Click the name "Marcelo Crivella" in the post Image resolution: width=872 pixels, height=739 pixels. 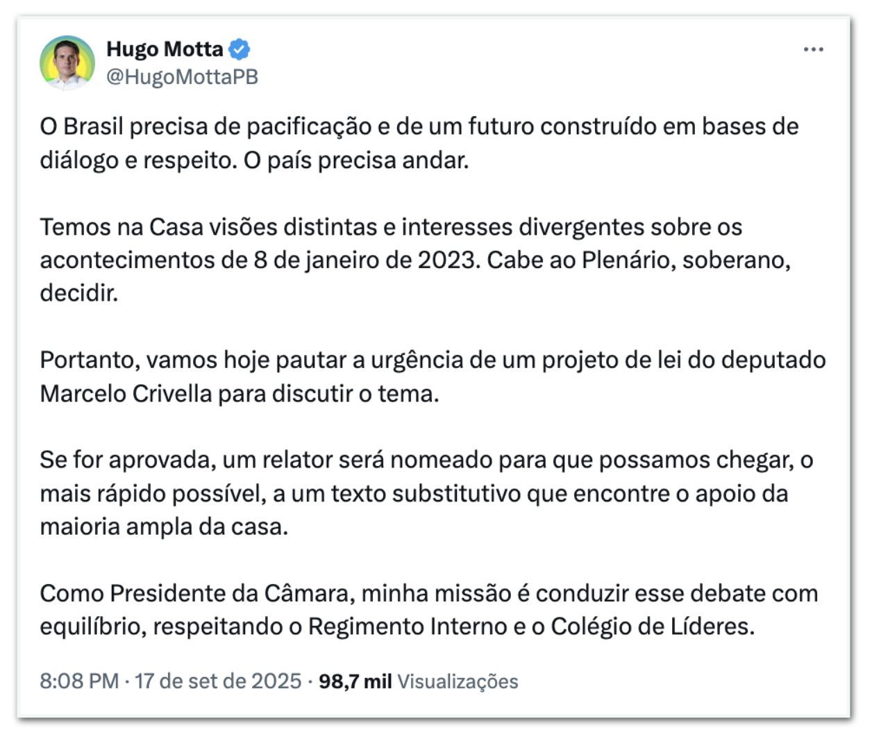click(126, 394)
